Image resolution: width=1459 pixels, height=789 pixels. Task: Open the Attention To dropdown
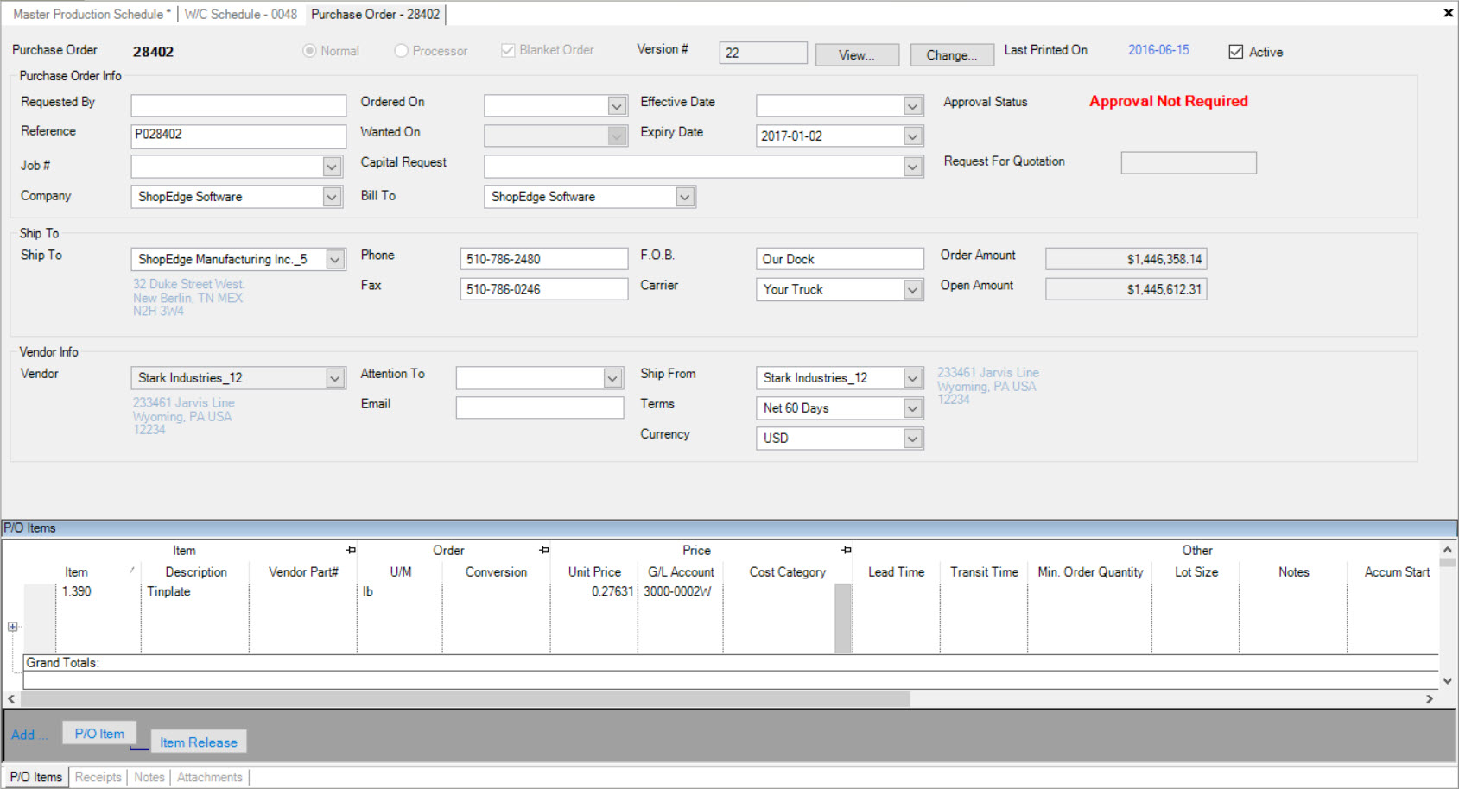(x=612, y=378)
